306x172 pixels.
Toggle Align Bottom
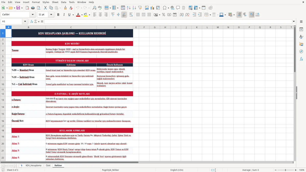(124, 15)
